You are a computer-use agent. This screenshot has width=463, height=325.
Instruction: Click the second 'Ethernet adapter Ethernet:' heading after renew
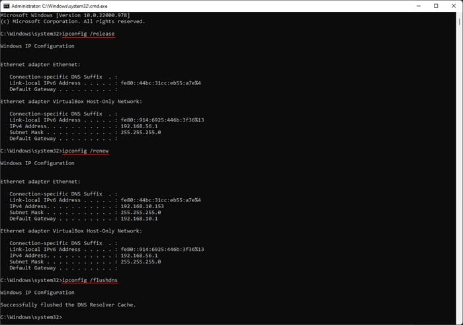pos(40,182)
